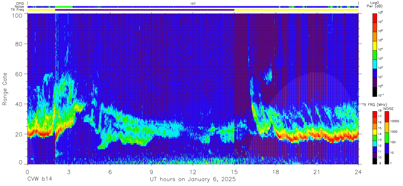
Task: Select the 10000 tick on NOISE colorbar
Action: (395, 121)
